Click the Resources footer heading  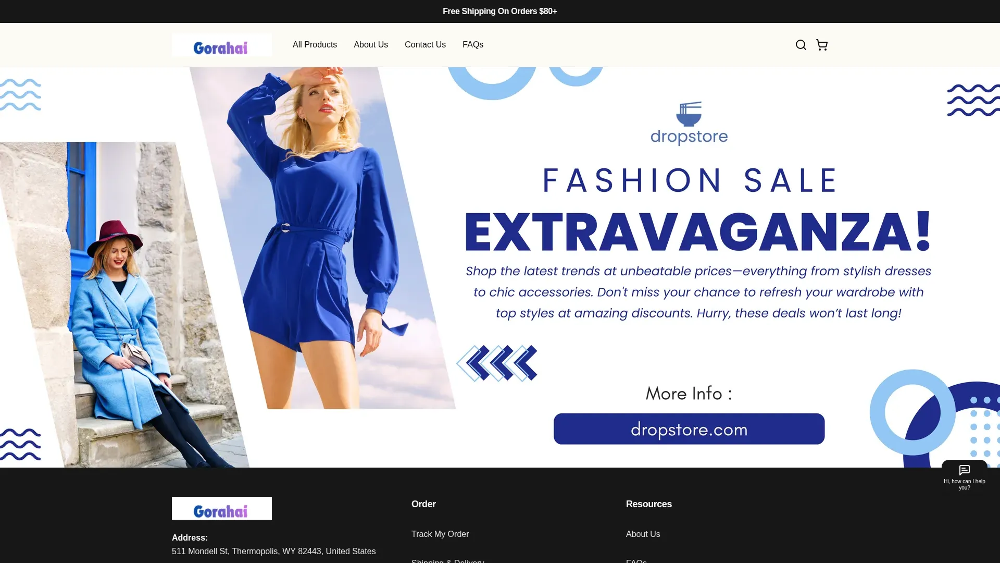tap(649, 504)
